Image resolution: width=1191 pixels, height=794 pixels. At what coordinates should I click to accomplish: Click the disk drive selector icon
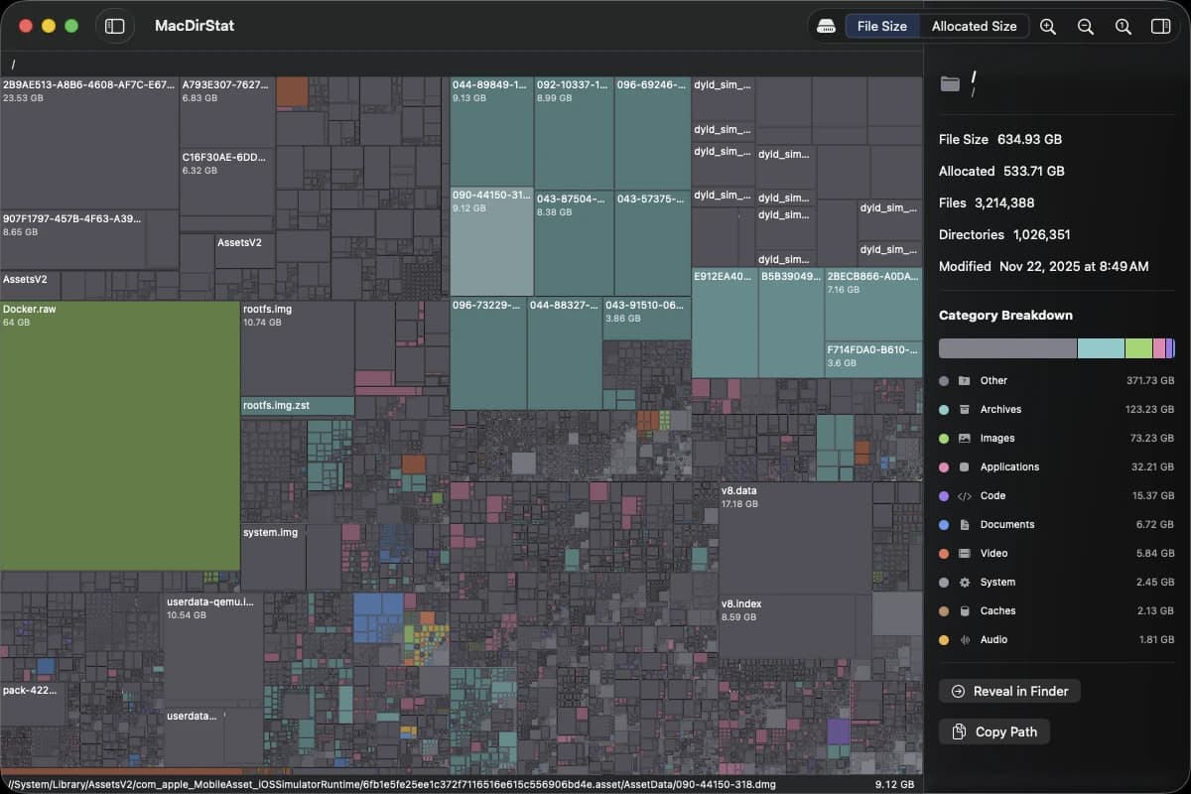(x=826, y=27)
